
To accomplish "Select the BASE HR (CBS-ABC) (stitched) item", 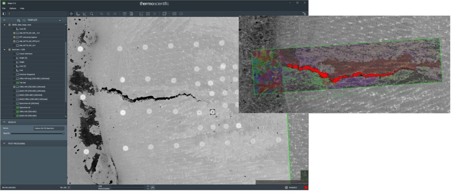I will [x=32, y=91].
